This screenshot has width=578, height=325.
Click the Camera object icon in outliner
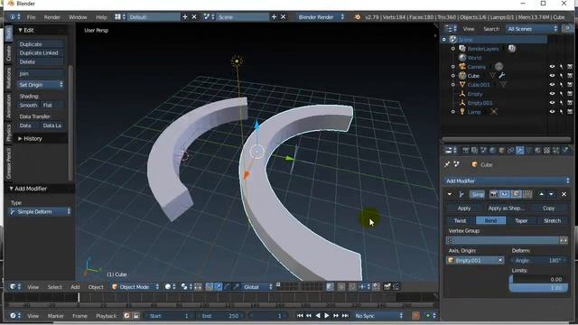click(x=462, y=67)
